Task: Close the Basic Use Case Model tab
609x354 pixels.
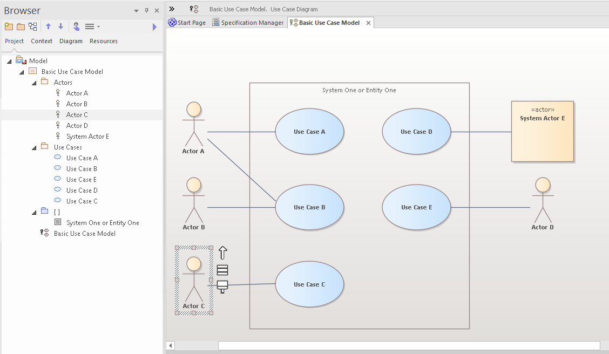Action: 369,23
